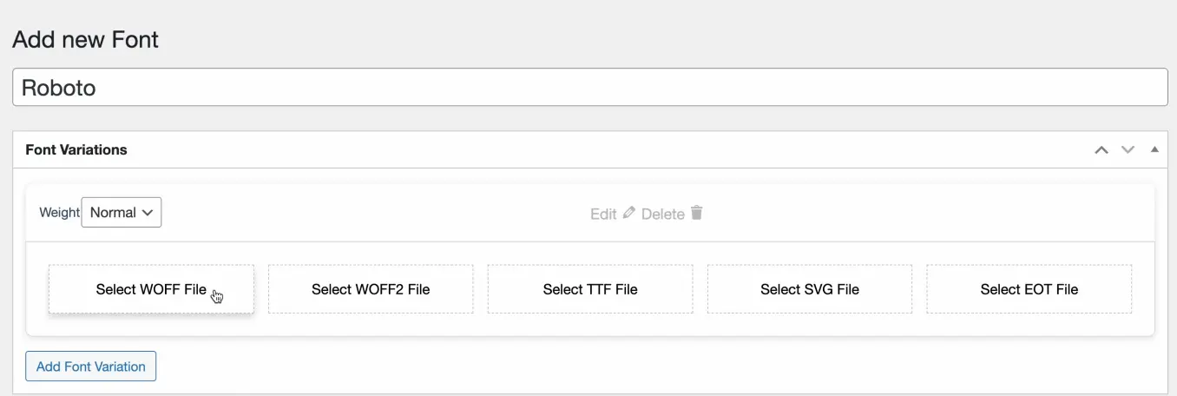Choose Select WOFF2 File

coord(371,289)
